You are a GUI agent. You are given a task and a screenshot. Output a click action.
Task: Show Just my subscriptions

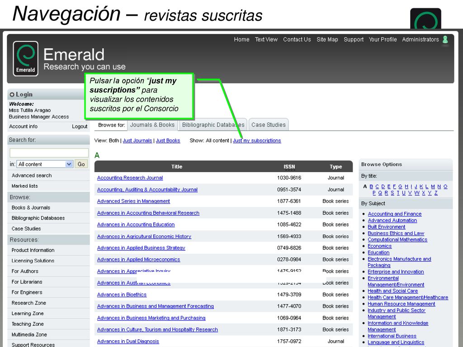tap(257, 141)
